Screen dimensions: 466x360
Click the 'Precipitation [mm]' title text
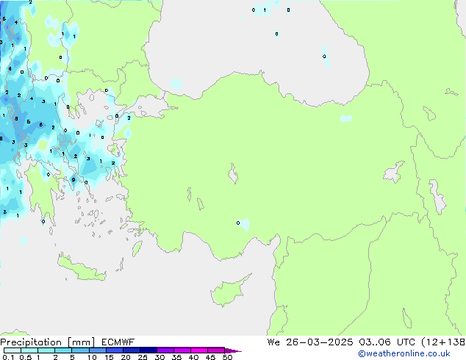(x=48, y=342)
